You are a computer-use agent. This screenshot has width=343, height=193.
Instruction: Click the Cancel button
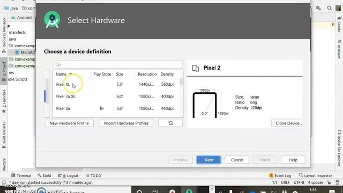tap(237, 160)
